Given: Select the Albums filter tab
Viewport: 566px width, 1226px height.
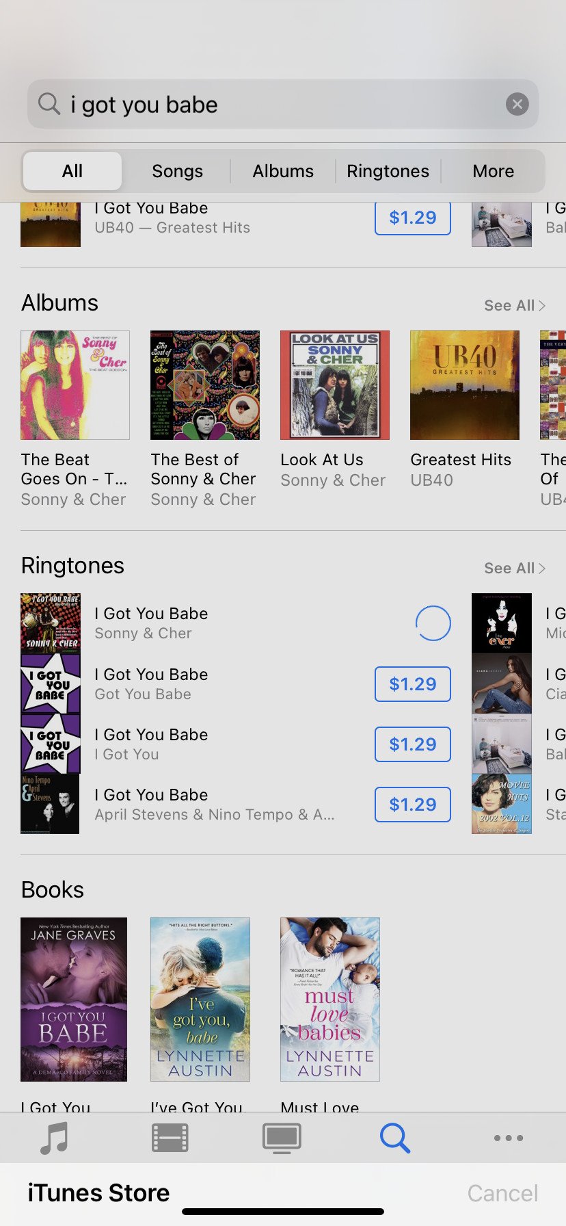Looking at the screenshot, I should coord(283,171).
